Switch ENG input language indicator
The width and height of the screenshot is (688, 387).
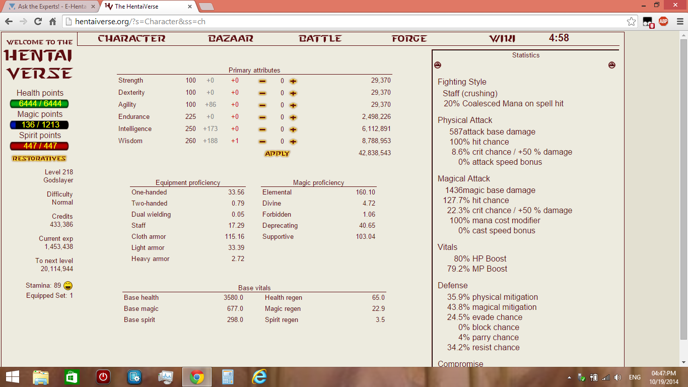[635, 377]
